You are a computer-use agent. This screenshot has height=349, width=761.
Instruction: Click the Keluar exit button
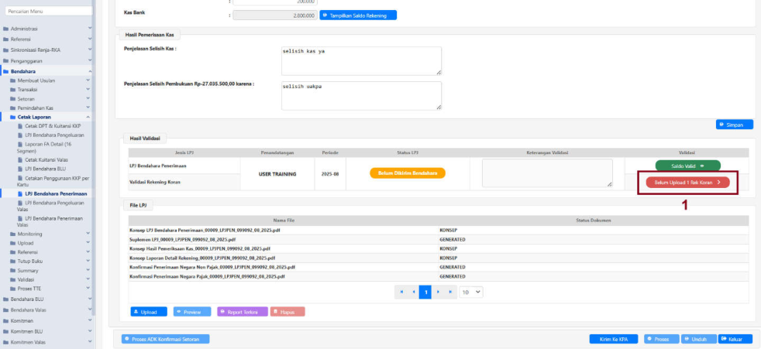735,339
